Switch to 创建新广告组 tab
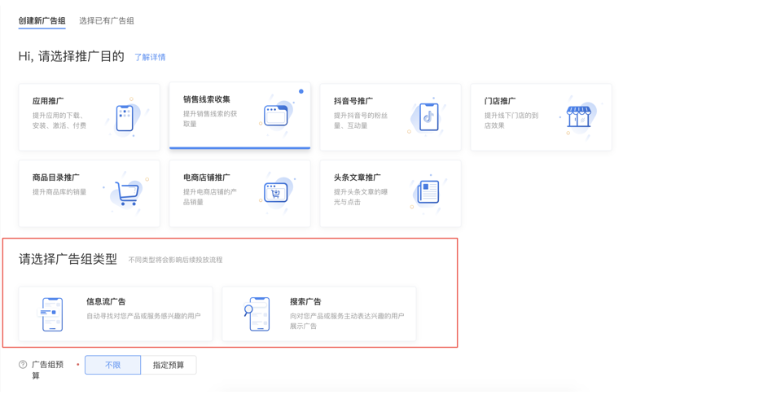The height and width of the screenshot is (399, 759). pyautogui.click(x=42, y=20)
